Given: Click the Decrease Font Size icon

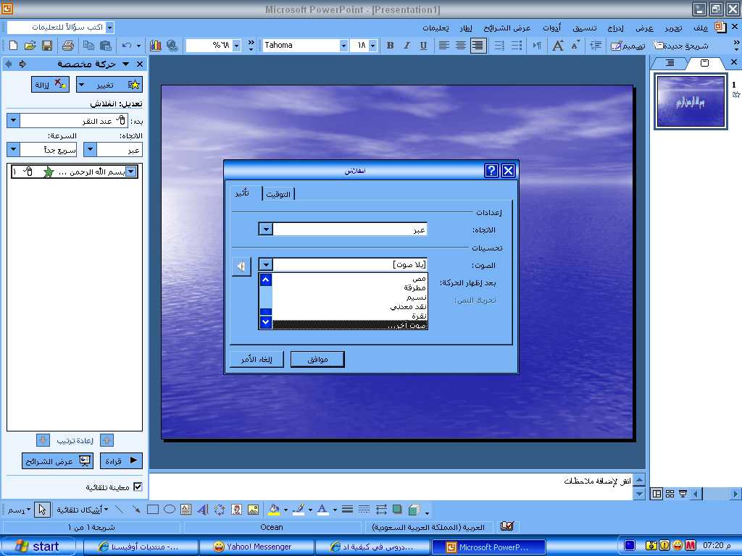Looking at the screenshot, I should tap(575, 46).
